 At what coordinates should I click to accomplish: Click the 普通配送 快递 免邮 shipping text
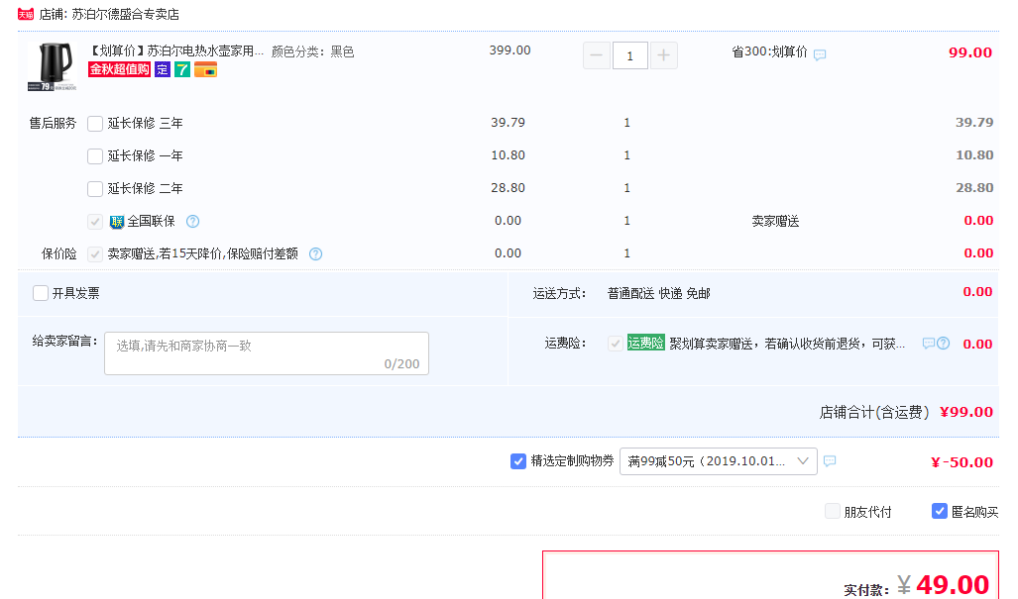click(658, 294)
